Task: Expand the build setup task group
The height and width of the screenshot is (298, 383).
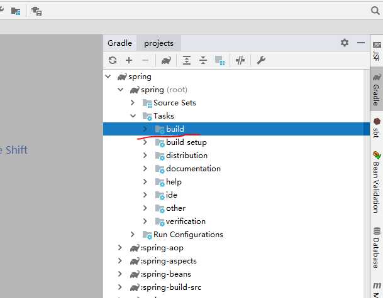Action: [x=145, y=142]
